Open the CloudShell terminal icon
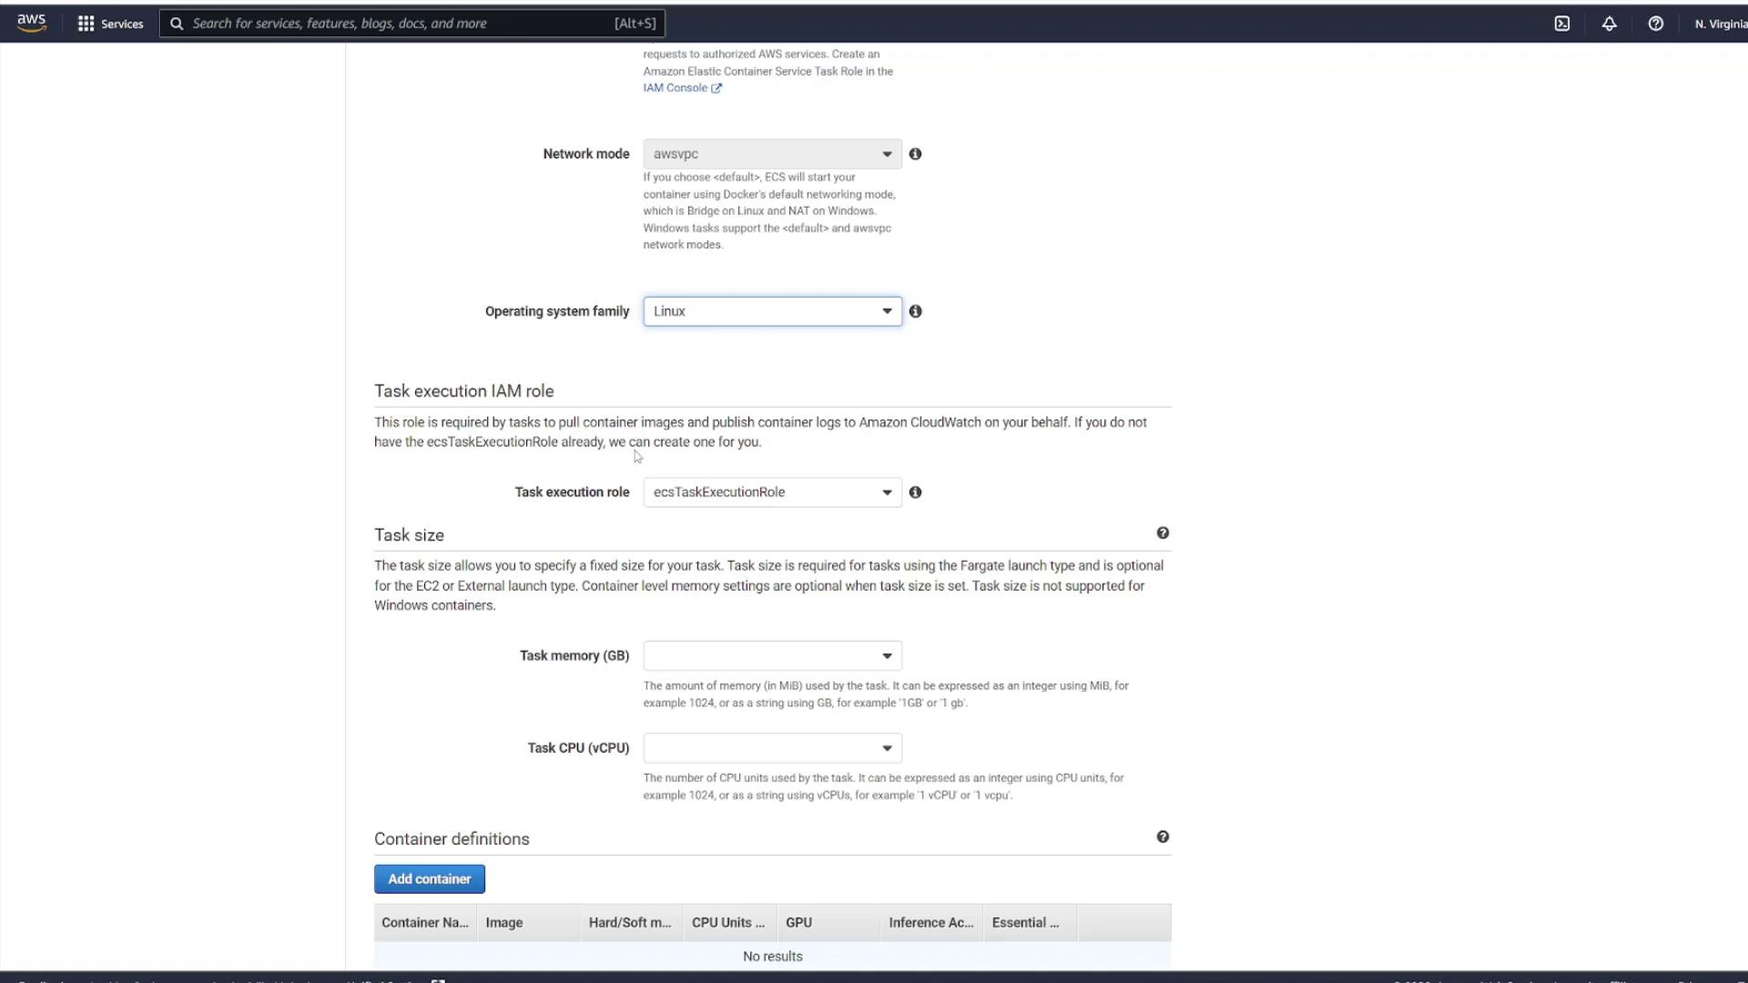Viewport: 1748px width, 983px height. point(1562,24)
